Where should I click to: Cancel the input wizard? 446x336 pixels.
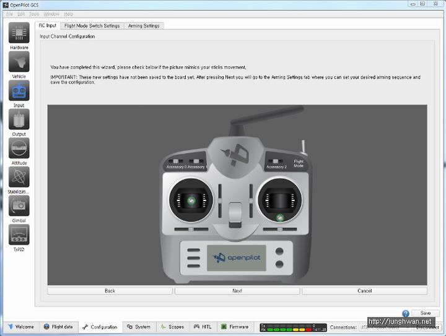click(364, 291)
